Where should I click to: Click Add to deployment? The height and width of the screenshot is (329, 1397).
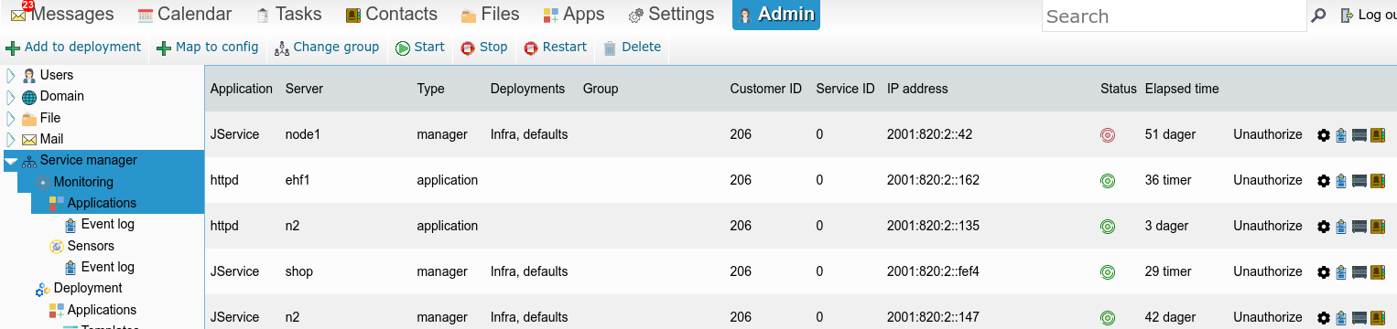click(x=73, y=48)
